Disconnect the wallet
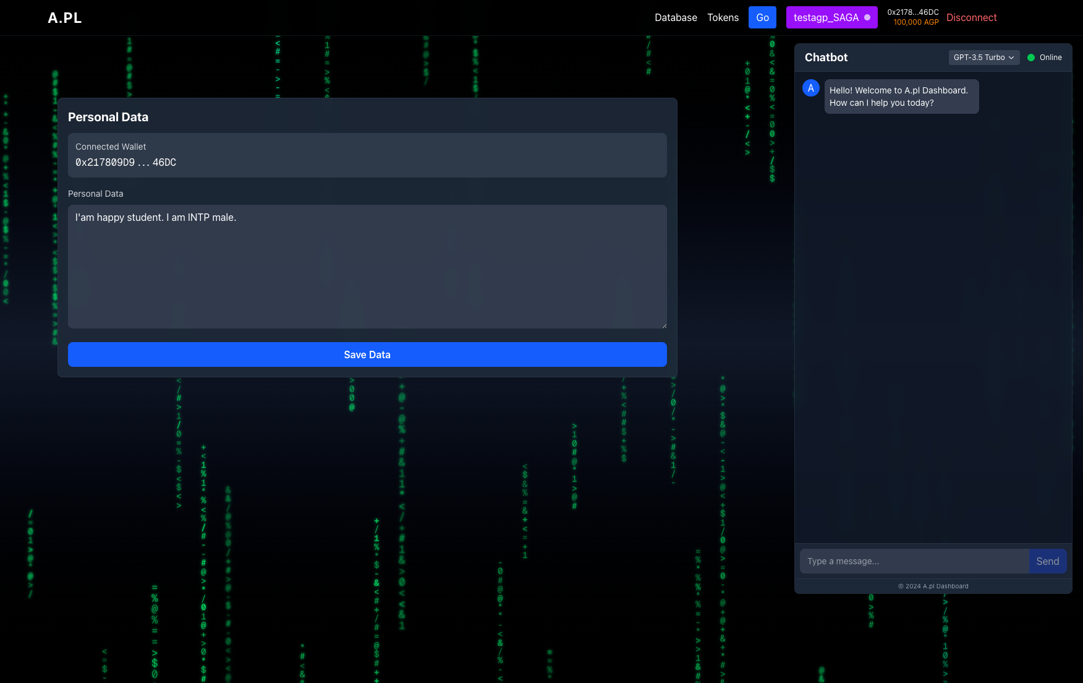Screen dimensions: 1083x683 971,17
